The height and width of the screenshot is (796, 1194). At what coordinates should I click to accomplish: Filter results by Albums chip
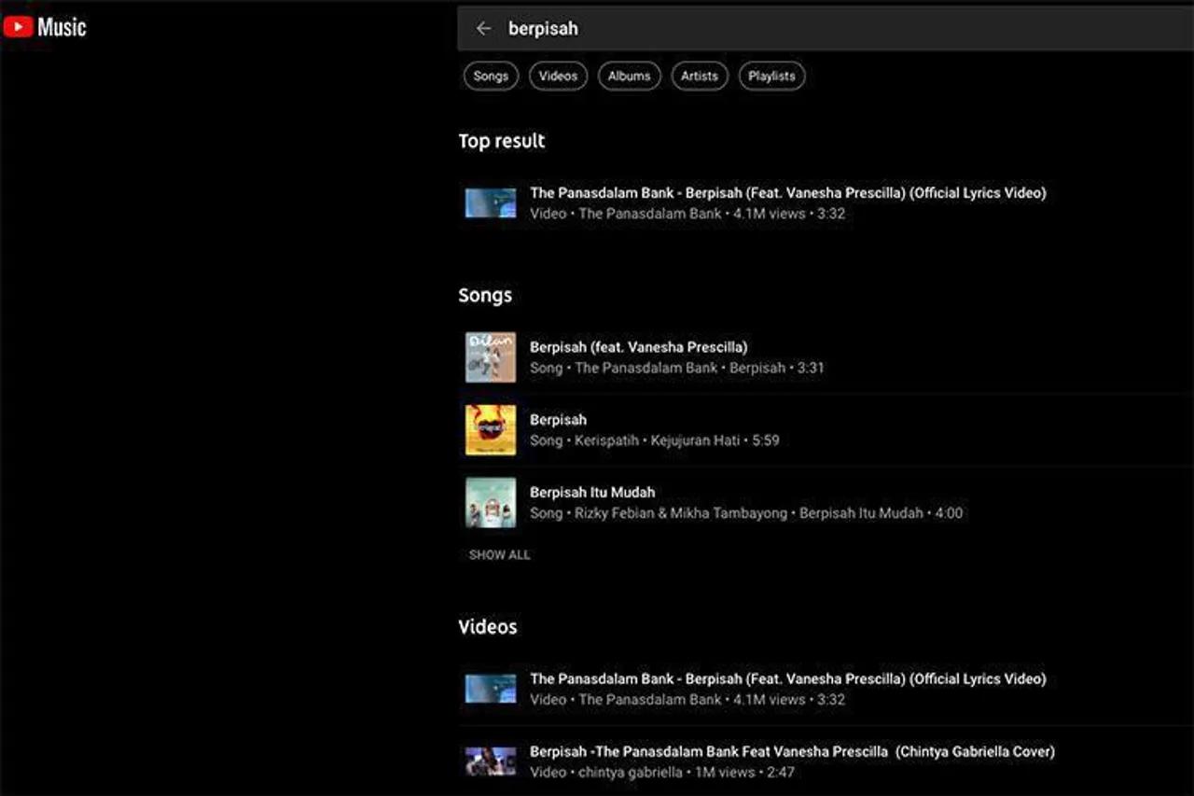[x=630, y=76]
